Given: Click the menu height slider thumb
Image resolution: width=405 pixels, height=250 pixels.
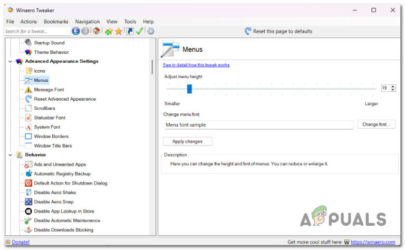Looking at the screenshot, I should click(189, 89).
